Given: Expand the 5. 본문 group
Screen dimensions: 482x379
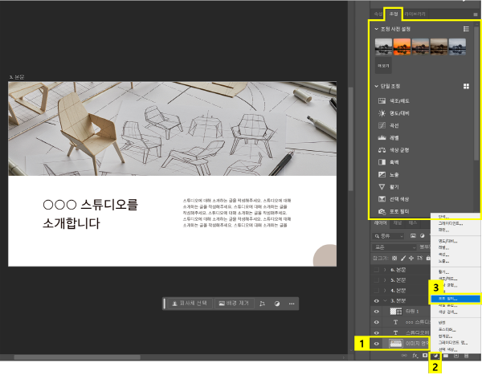Looking at the screenshot, I should click(x=385, y=280).
